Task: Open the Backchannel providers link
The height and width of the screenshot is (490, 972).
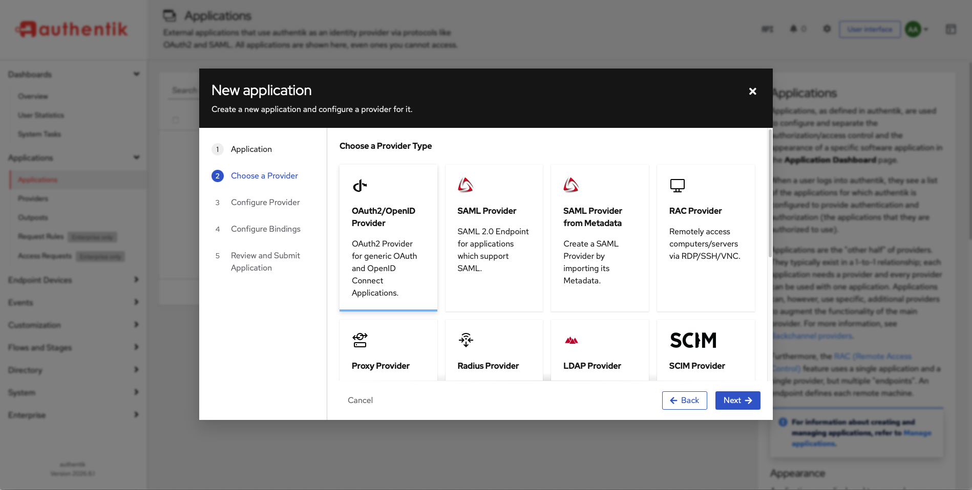Action: coord(813,336)
